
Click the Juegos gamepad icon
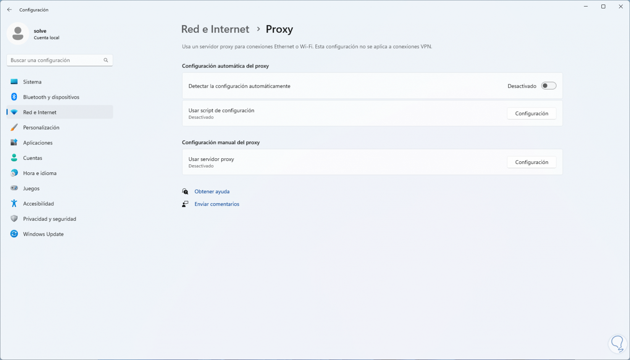[x=14, y=188]
